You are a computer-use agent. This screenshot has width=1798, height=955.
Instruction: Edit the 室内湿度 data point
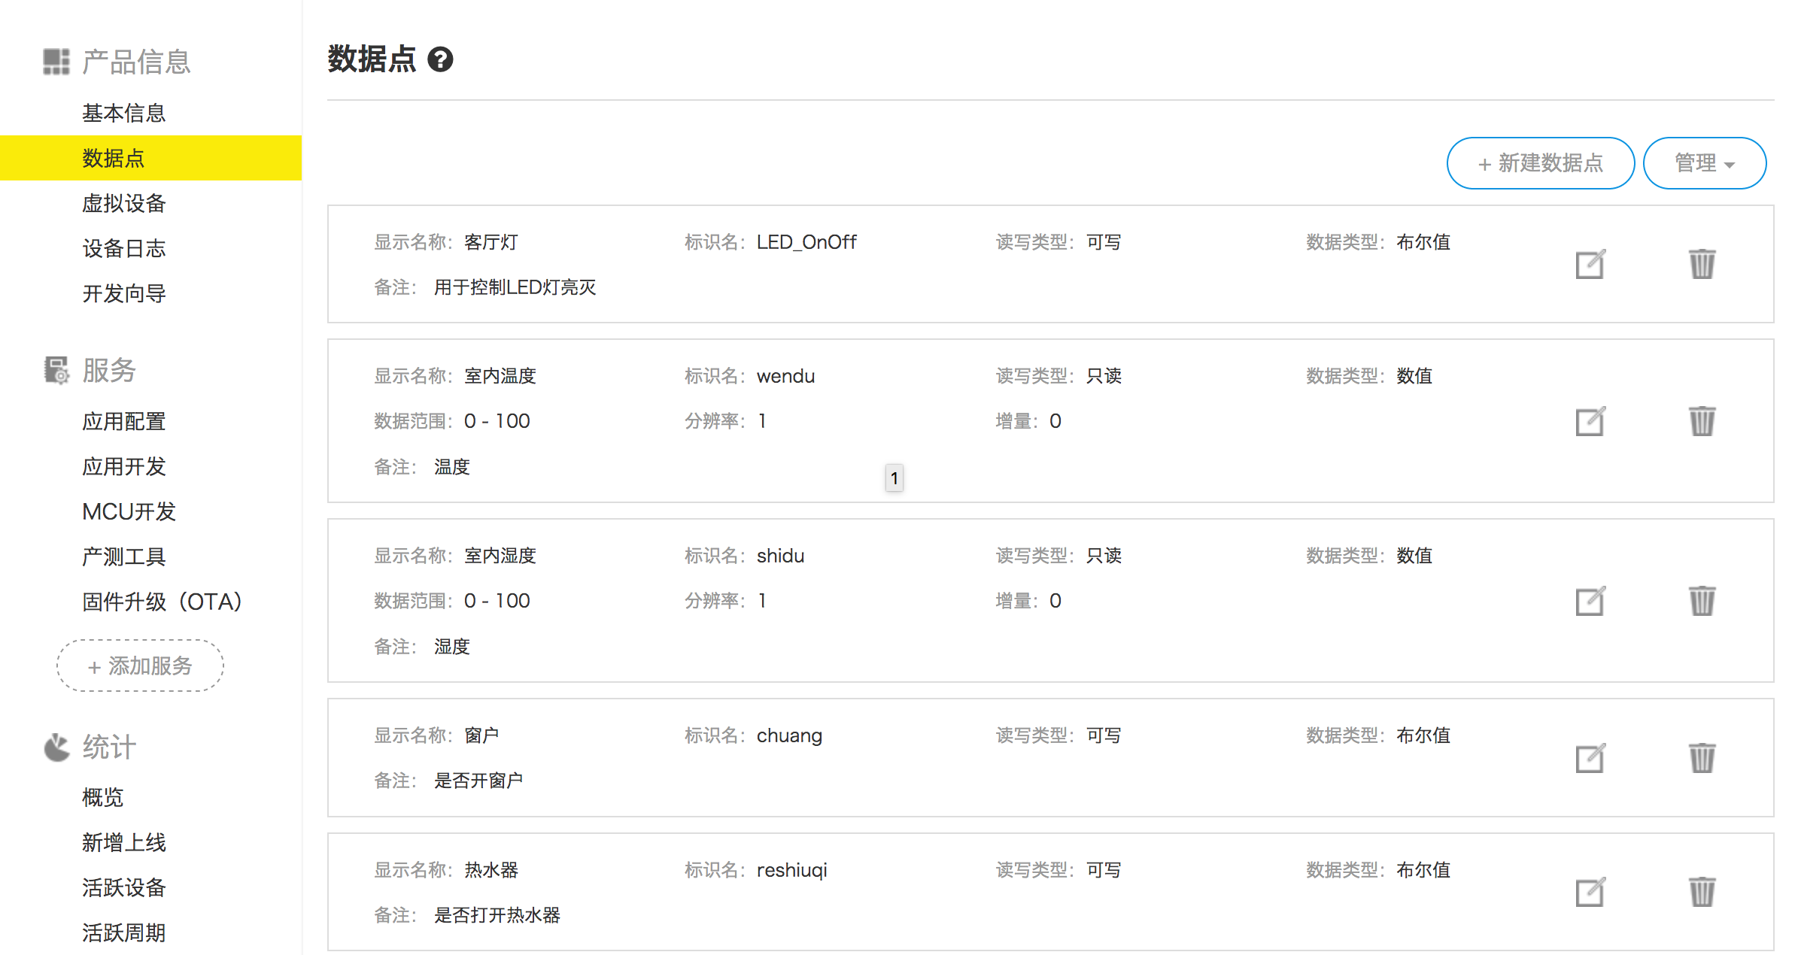click(1590, 602)
